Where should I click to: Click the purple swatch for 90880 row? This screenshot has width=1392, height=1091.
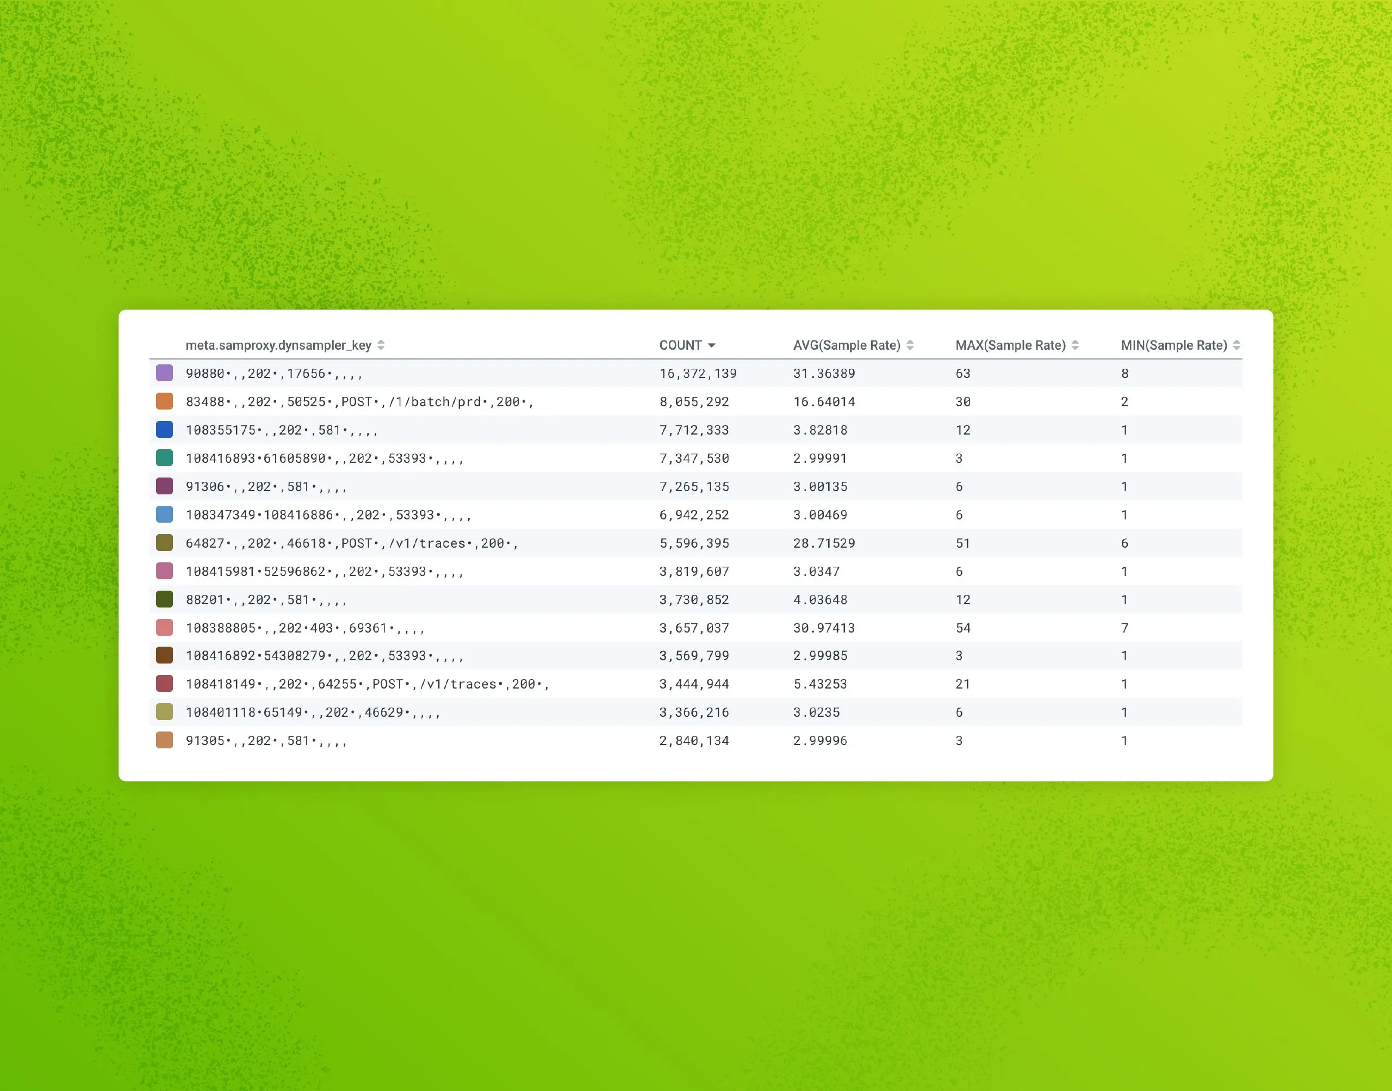click(164, 373)
